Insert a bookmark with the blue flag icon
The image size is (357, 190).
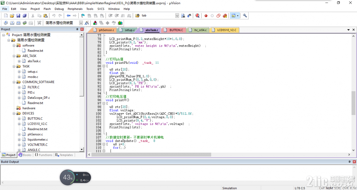point(83,16)
